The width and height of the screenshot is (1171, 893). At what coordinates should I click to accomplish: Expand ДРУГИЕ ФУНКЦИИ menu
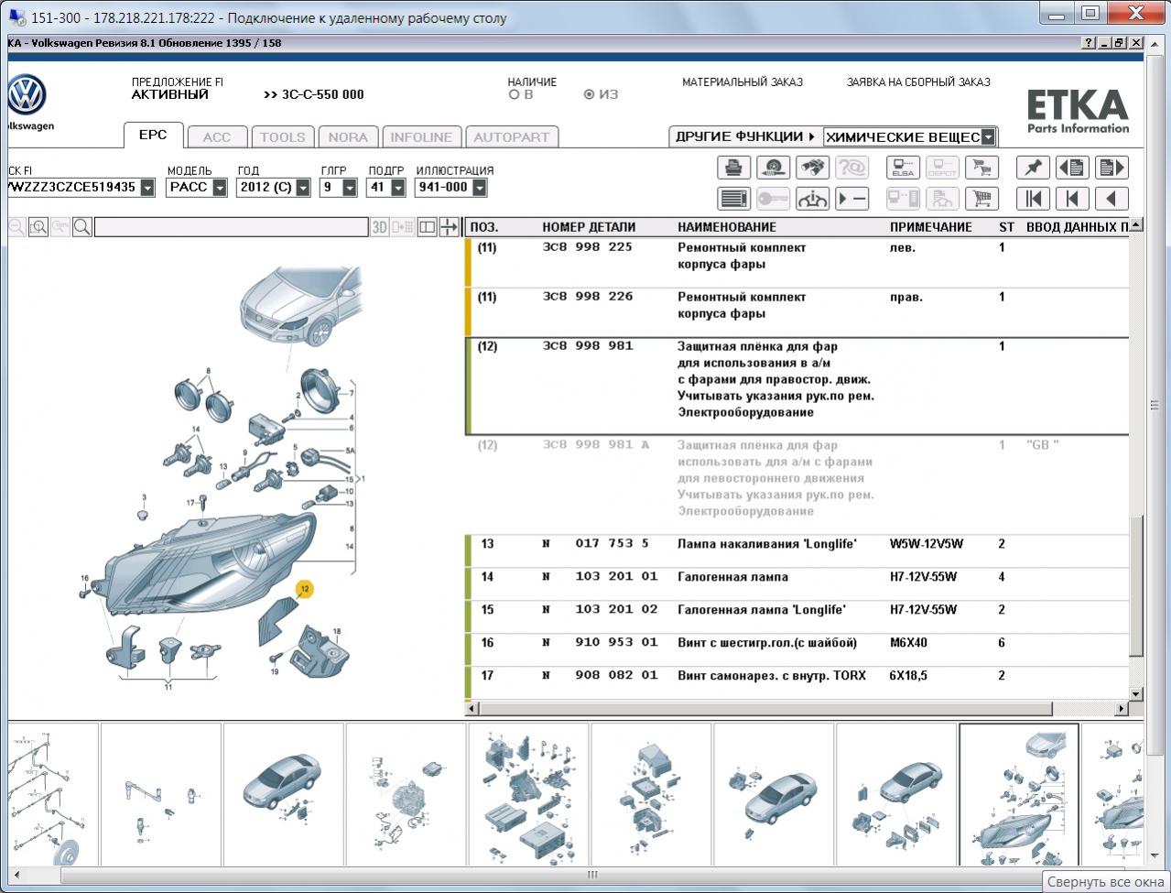(744, 136)
